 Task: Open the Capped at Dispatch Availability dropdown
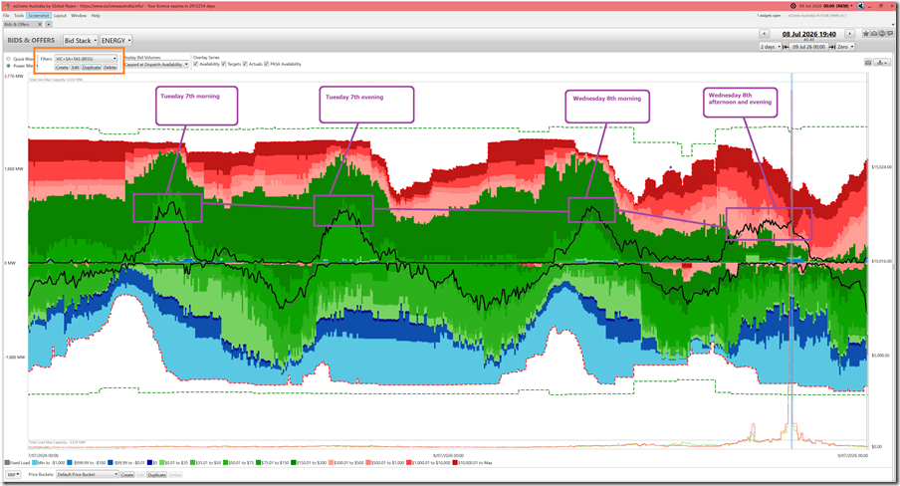tap(156, 65)
